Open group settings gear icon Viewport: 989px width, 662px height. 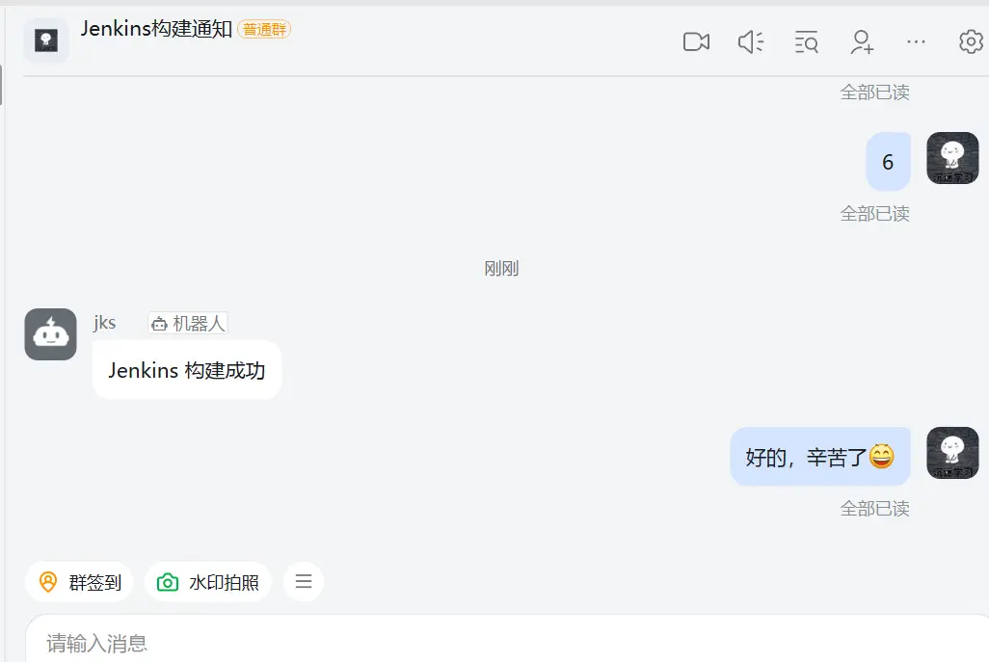[972, 42]
